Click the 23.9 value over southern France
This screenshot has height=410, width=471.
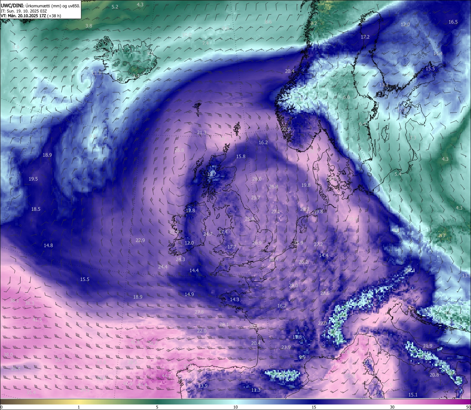286,347
